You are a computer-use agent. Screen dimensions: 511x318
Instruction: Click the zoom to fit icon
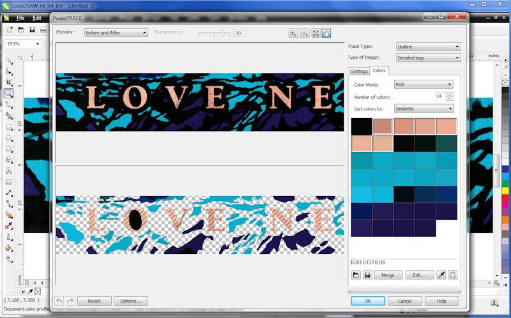pos(316,33)
